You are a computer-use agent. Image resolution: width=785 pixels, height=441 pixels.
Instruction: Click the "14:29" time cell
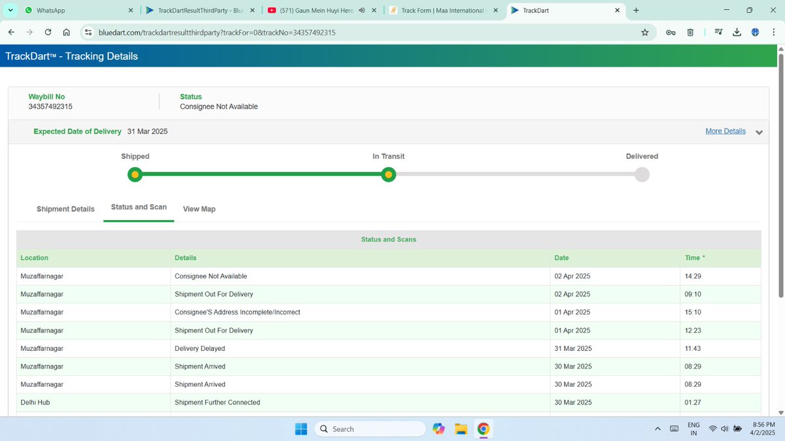point(720,276)
